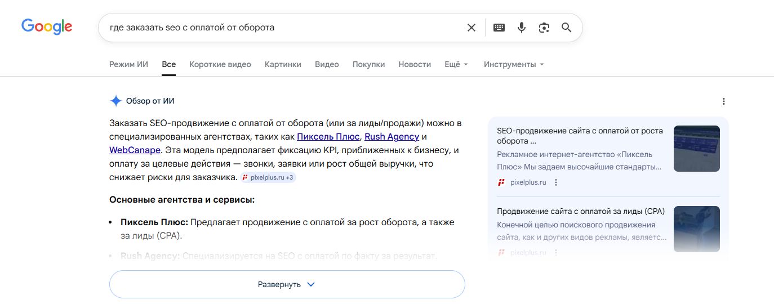
Task: Start voice search with the microphone icon
Action: [x=522, y=28]
